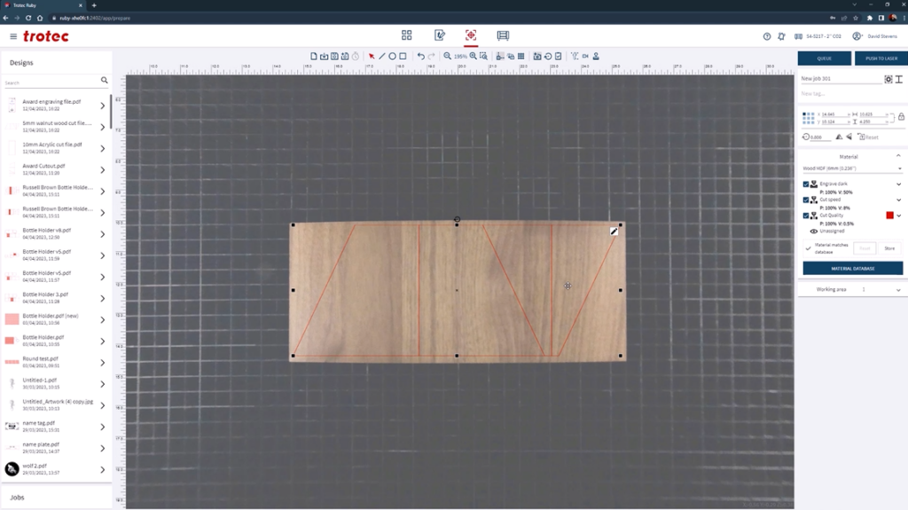The image size is (908, 510).
Task: Switch to the Prepare tab
Action: (471, 35)
